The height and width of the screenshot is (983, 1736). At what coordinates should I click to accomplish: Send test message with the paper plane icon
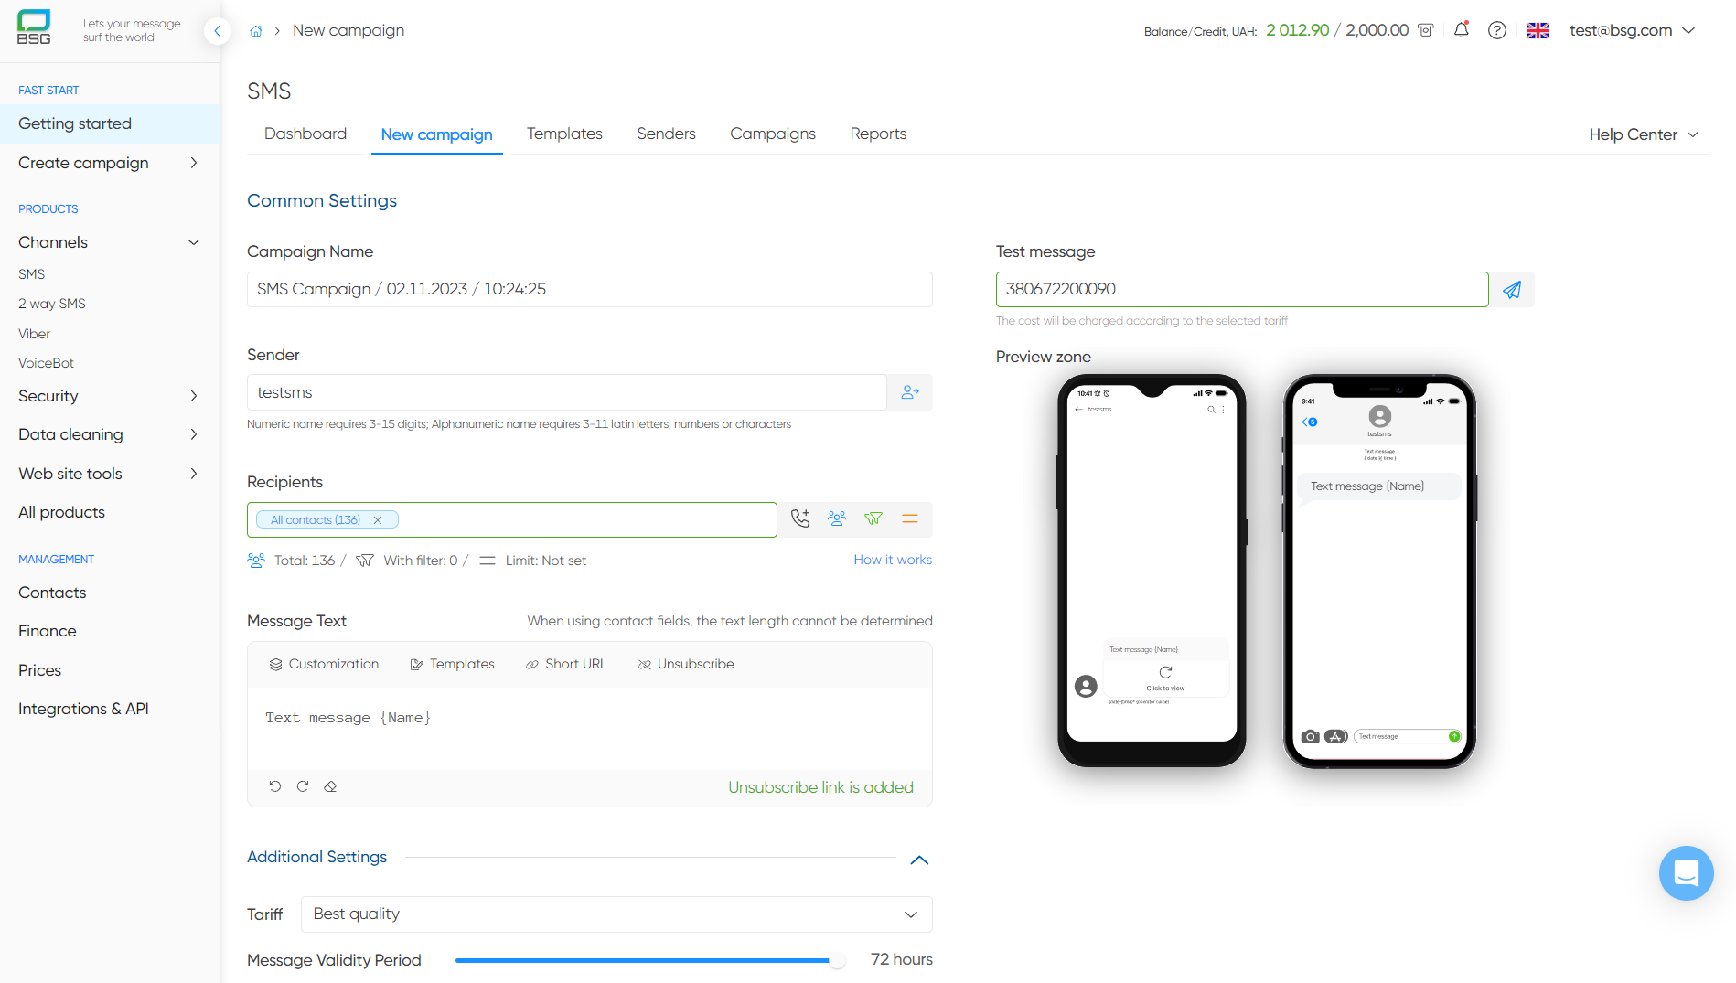[x=1511, y=289]
